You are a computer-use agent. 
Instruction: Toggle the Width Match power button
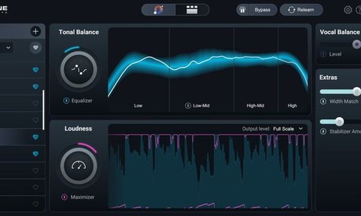[x=323, y=102]
